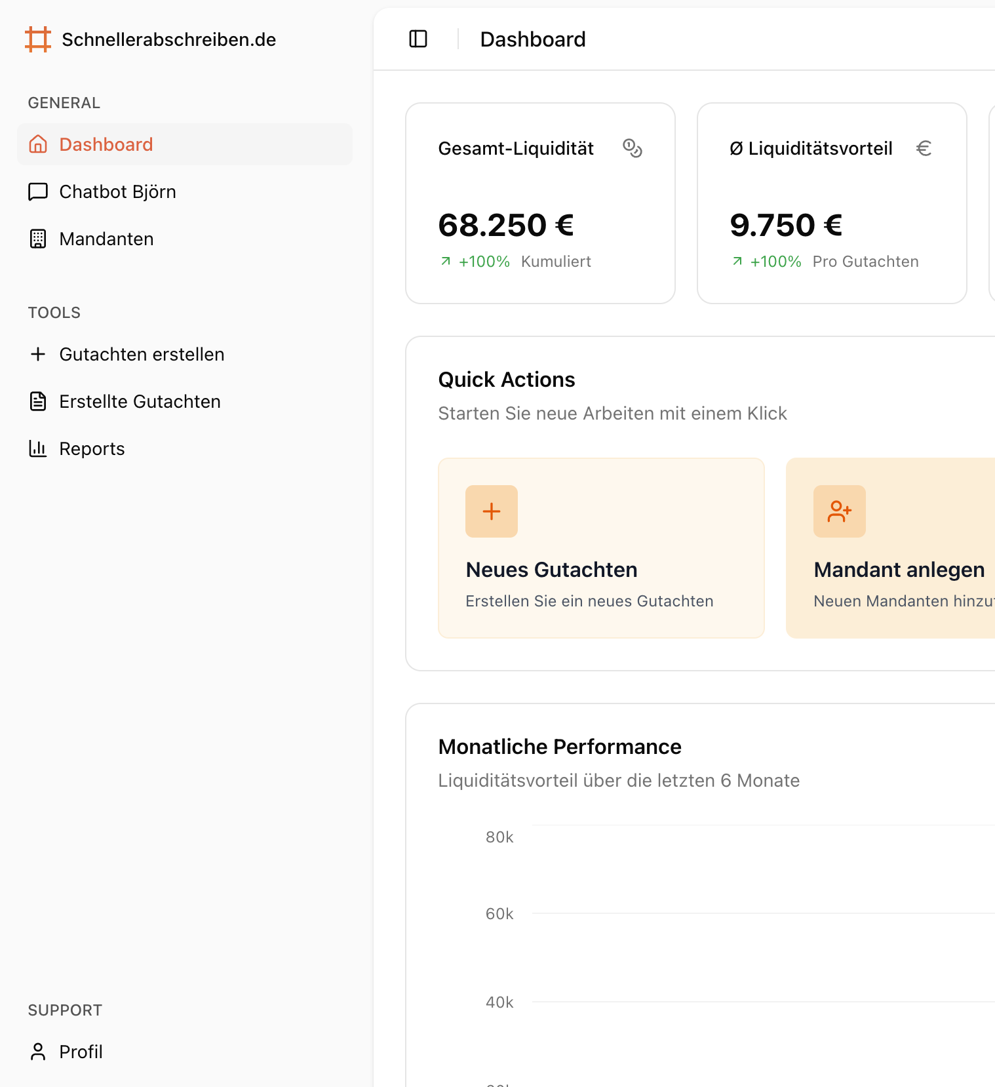995x1087 pixels.
Task: Click the orange plus icon tile
Action: coord(492,511)
